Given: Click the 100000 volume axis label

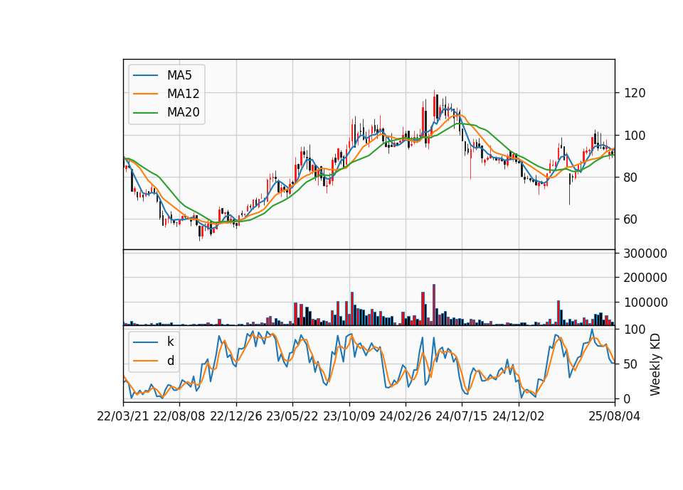Looking at the screenshot, I should point(645,303).
